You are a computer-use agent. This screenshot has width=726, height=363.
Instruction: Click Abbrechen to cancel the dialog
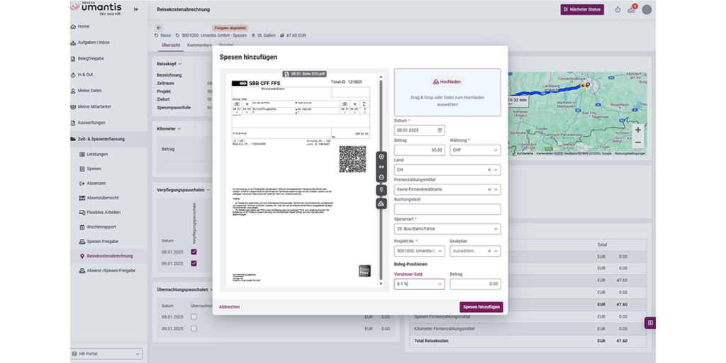pos(229,307)
